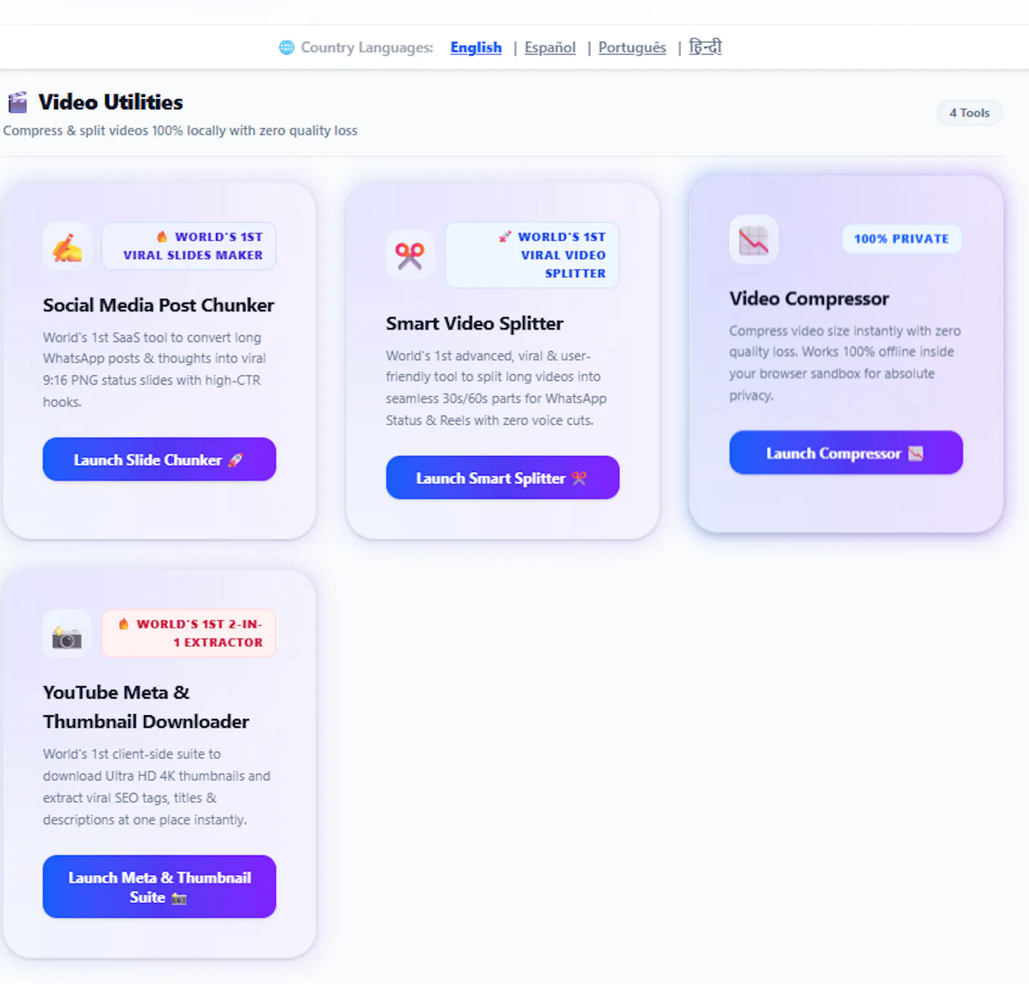Image resolution: width=1029 pixels, height=984 pixels.
Task: Launch the Smart Splitter tool
Action: point(502,478)
